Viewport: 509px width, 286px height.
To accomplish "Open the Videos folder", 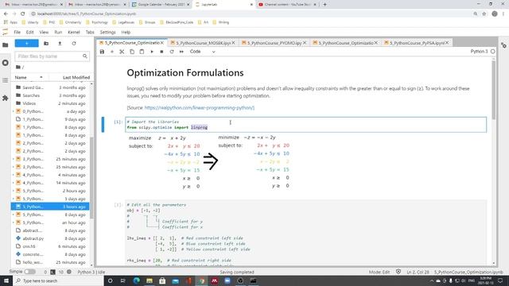I will pyautogui.click(x=50, y=103).
